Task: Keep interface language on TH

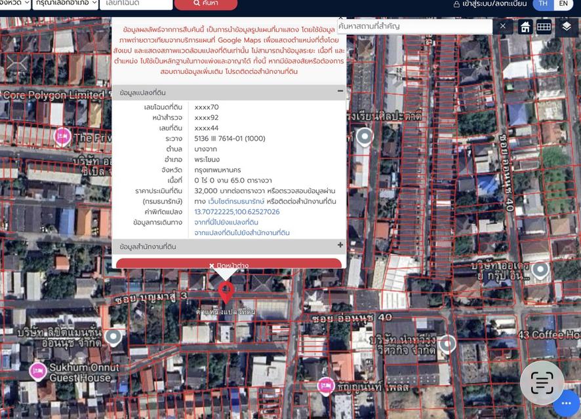Action: [542, 3]
